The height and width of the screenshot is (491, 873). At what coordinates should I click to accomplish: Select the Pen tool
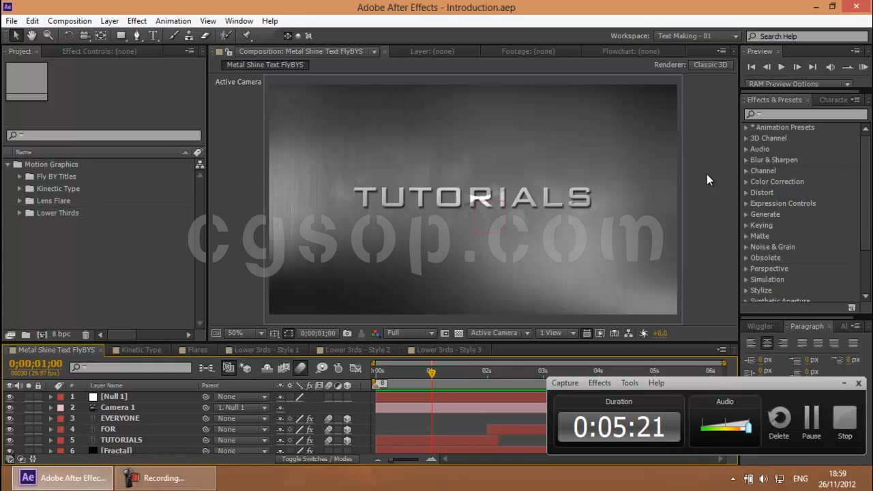coord(137,35)
